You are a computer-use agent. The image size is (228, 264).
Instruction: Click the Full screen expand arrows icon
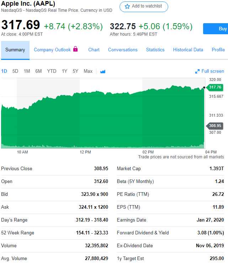coord(197,71)
